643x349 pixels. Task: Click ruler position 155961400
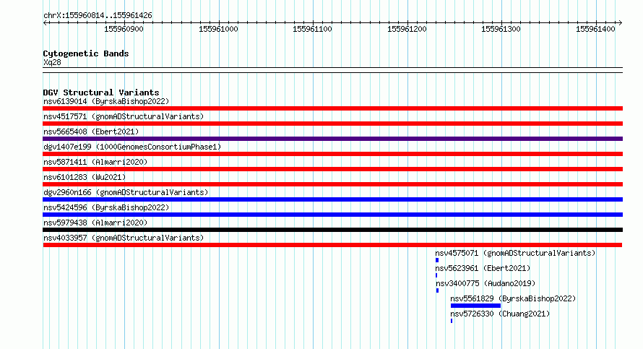595,29
